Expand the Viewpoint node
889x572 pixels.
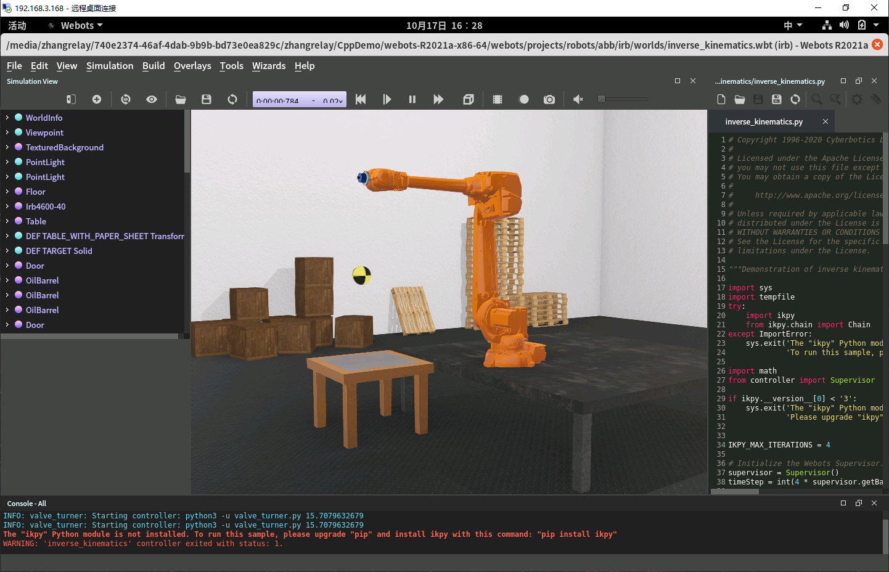[x=7, y=132]
